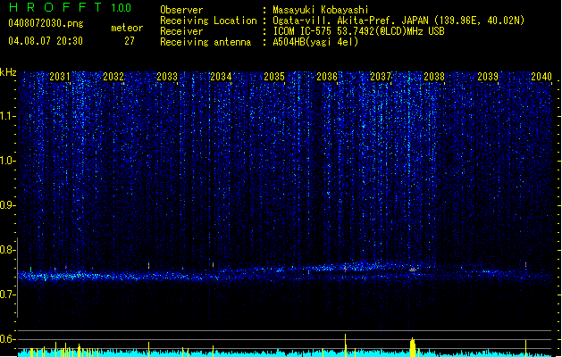Click the 2034 time marker
Screen dimensions: 562x357
pyautogui.click(x=221, y=76)
